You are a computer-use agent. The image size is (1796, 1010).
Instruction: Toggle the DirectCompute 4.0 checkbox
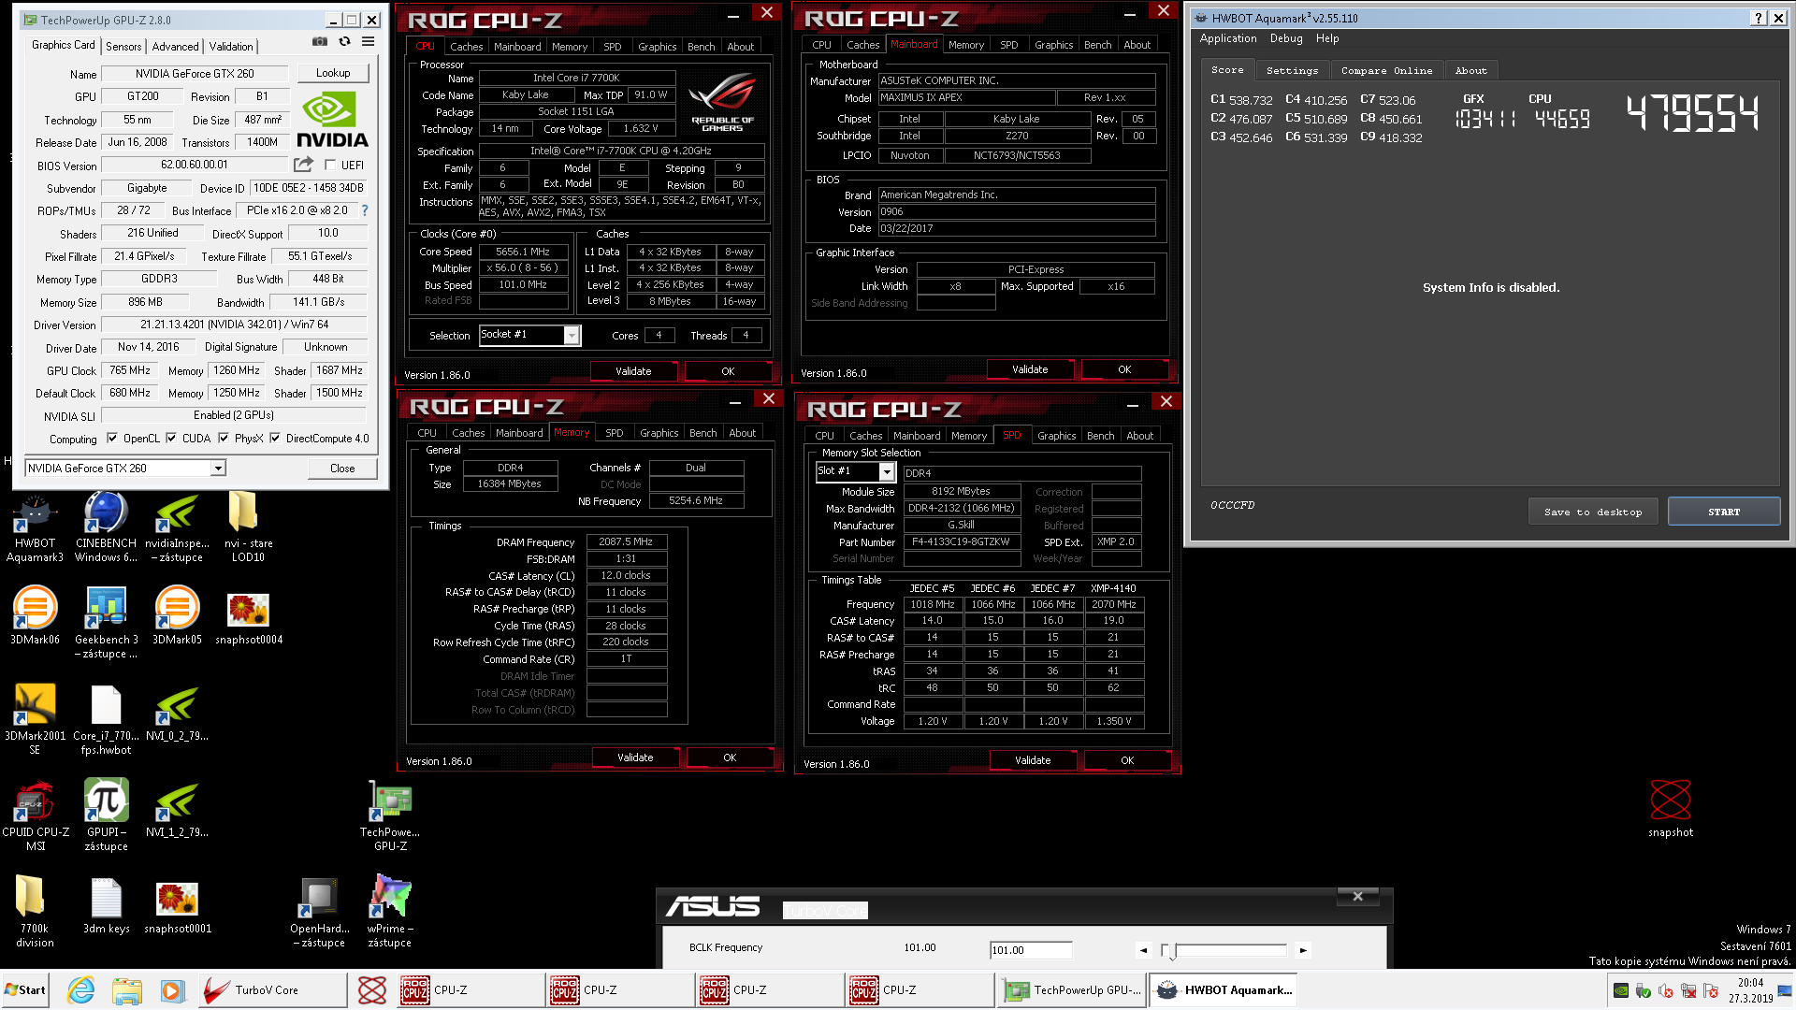[x=275, y=438]
